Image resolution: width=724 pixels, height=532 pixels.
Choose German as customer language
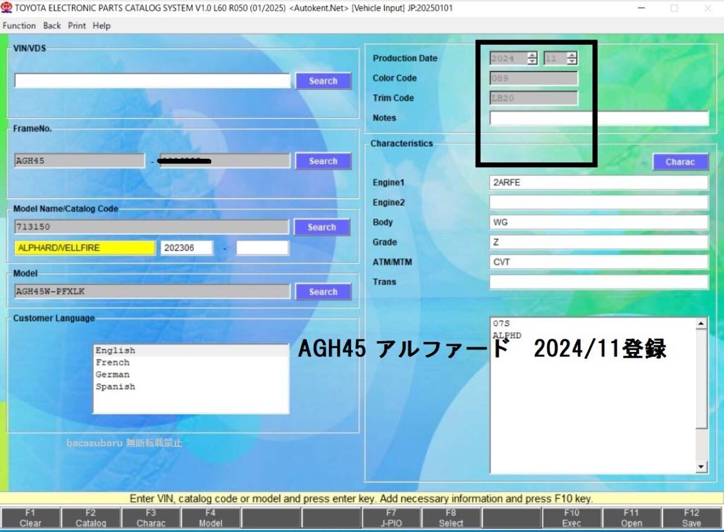112,374
